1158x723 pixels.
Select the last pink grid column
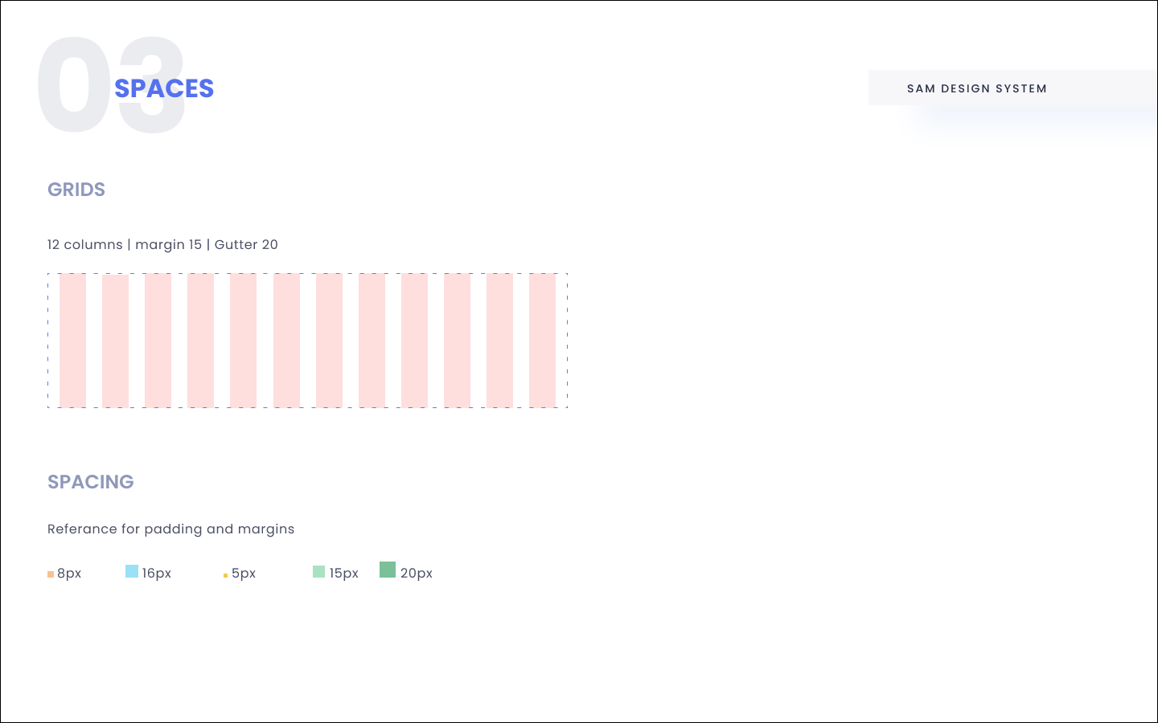[542, 341]
